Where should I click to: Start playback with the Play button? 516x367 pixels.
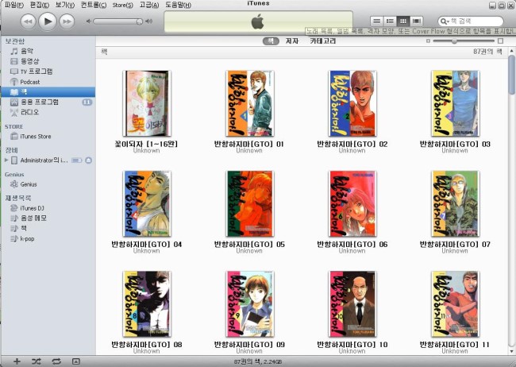pyautogui.click(x=48, y=21)
